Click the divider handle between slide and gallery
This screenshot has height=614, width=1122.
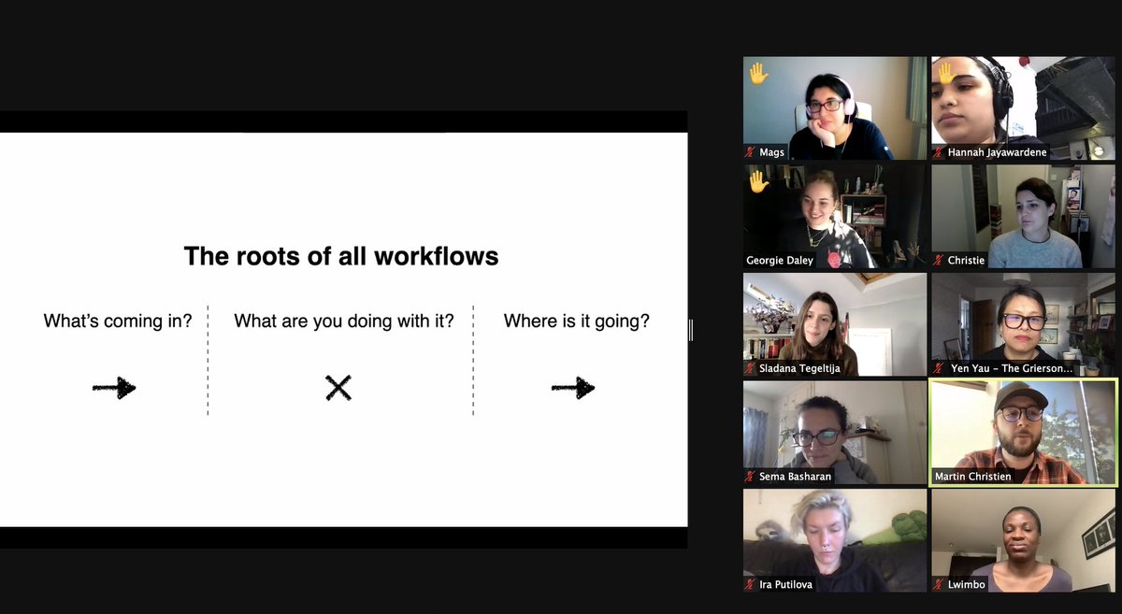pos(691,330)
